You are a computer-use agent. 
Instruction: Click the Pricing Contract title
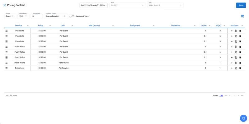(x=16, y=5)
